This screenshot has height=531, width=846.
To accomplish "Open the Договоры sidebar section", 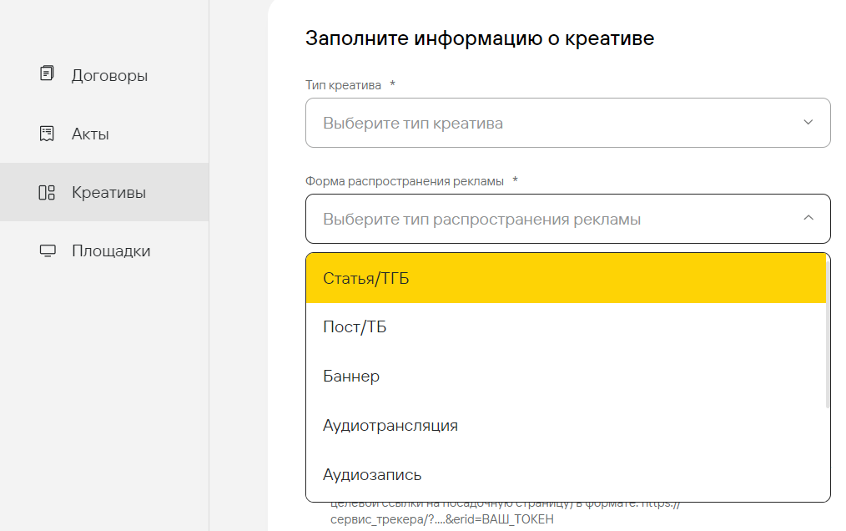I will [109, 75].
